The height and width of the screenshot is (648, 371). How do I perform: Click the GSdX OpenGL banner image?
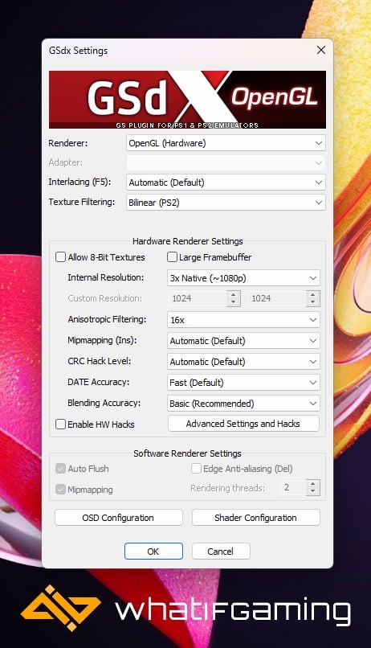tap(187, 100)
